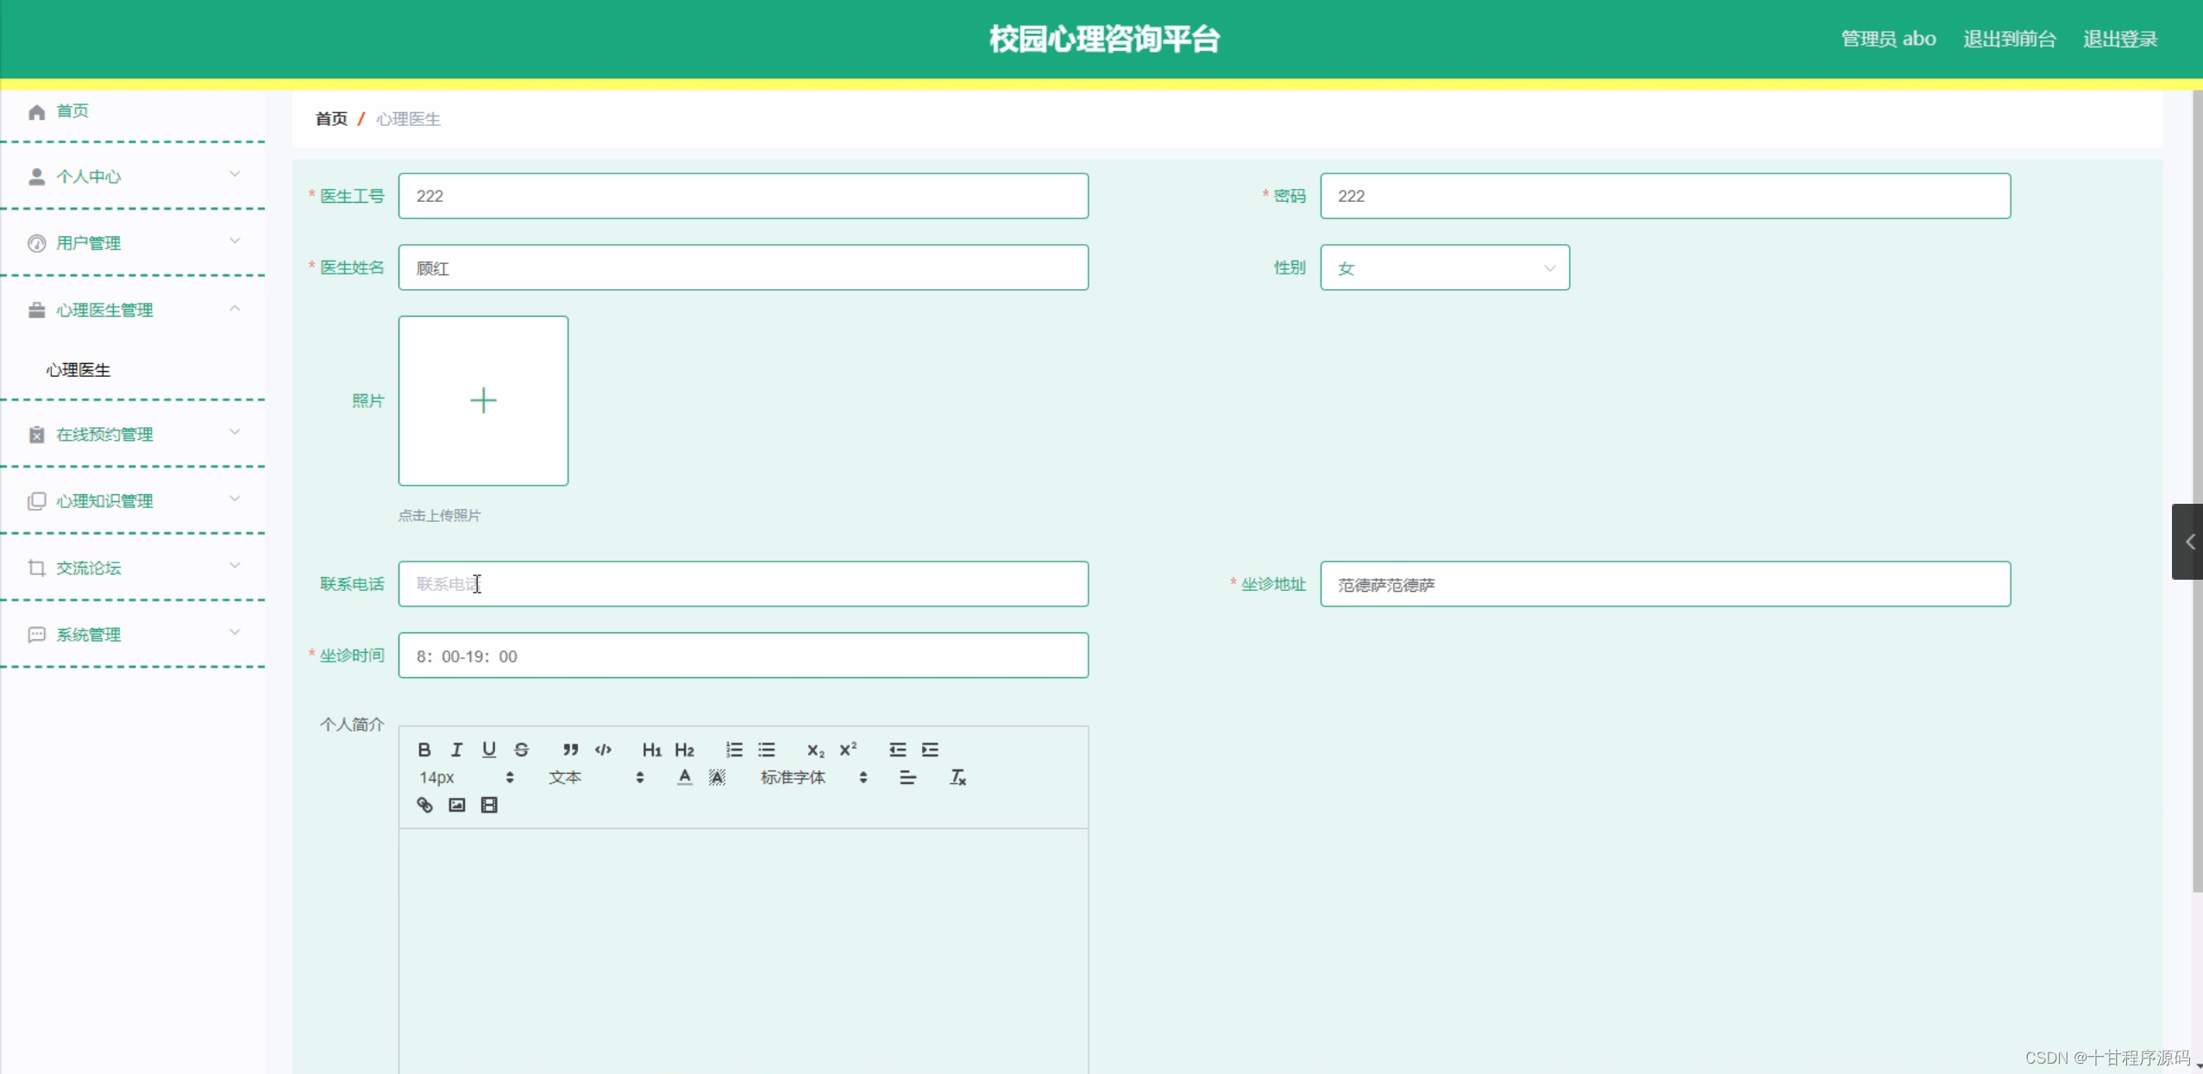The image size is (2203, 1074).
Task: Apply superscript formatting
Action: (x=847, y=749)
